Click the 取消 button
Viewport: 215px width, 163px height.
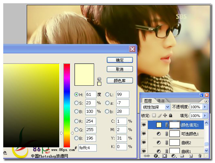120,69
